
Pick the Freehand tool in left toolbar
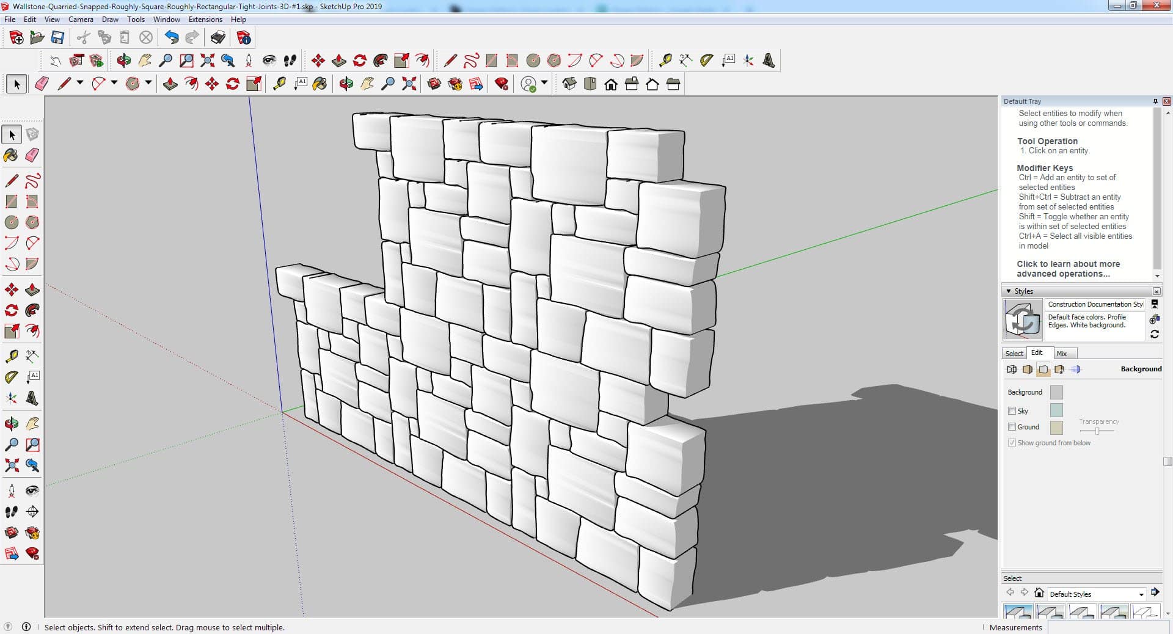coord(32,181)
